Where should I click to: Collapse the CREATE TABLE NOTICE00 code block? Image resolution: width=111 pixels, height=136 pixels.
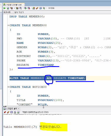coord(8,87)
